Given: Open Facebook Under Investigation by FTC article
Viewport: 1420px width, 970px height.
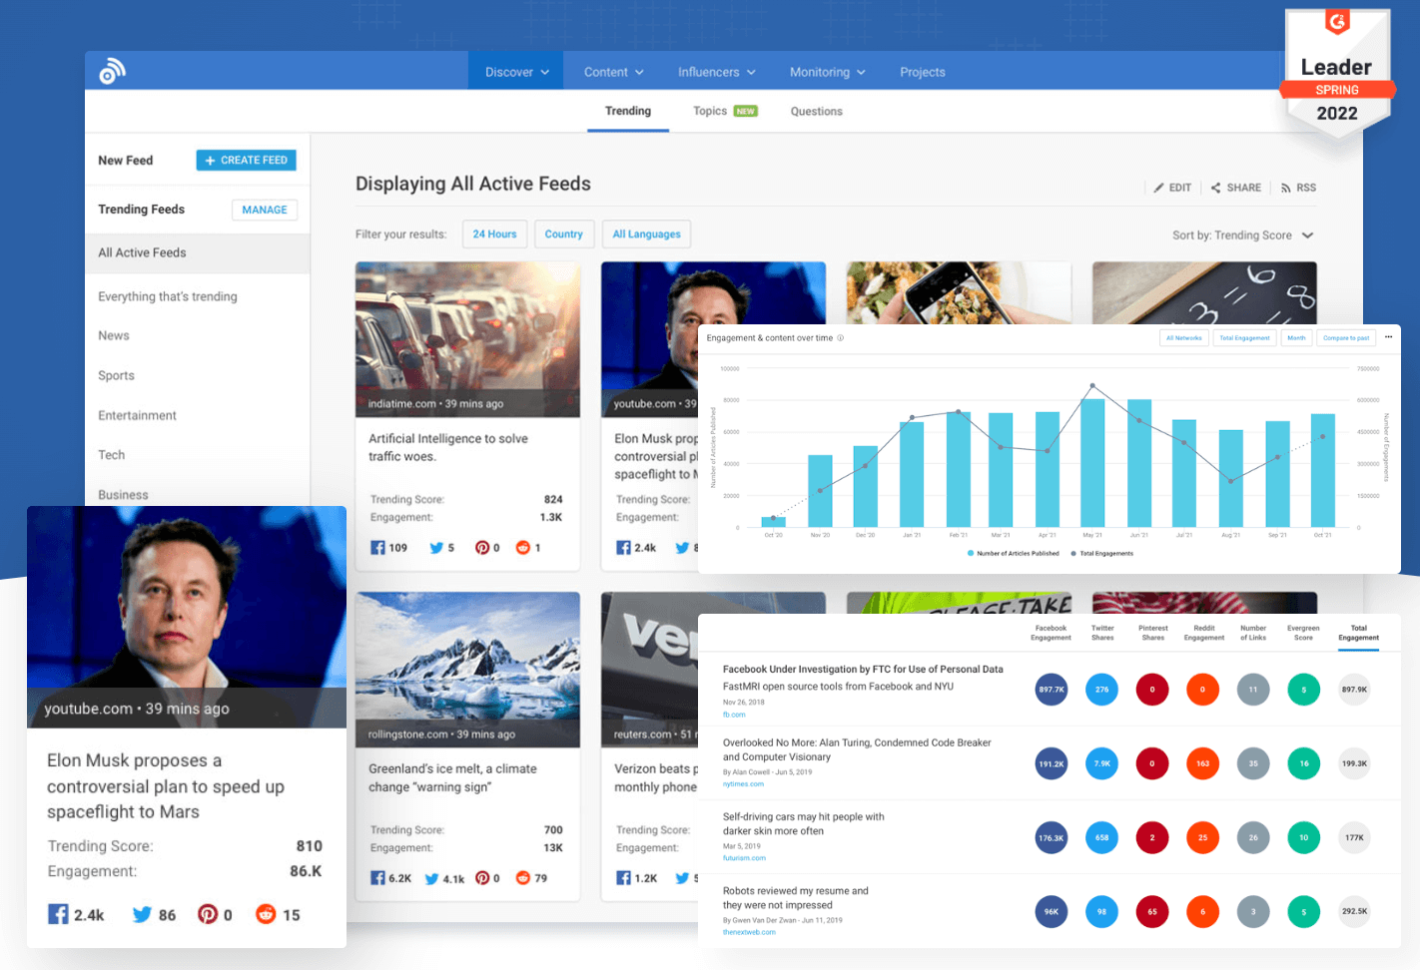Looking at the screenshot, I should pyautogui.click(x=863, y=670).
